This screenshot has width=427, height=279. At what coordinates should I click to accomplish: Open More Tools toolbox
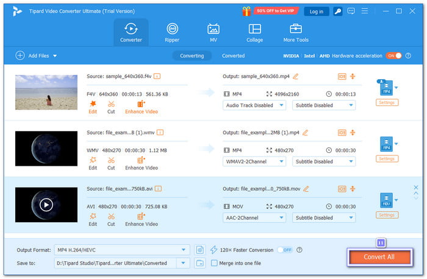296,32
